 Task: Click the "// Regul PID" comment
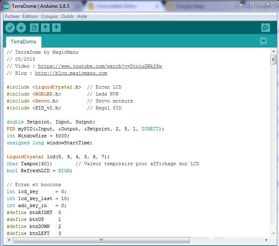(104, 108)
